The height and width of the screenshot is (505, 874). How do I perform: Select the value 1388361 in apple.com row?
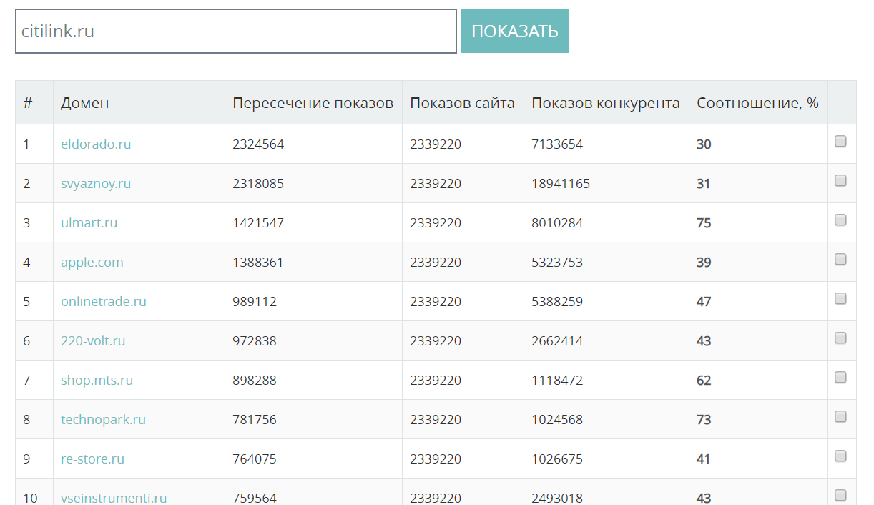pos(258,262)
